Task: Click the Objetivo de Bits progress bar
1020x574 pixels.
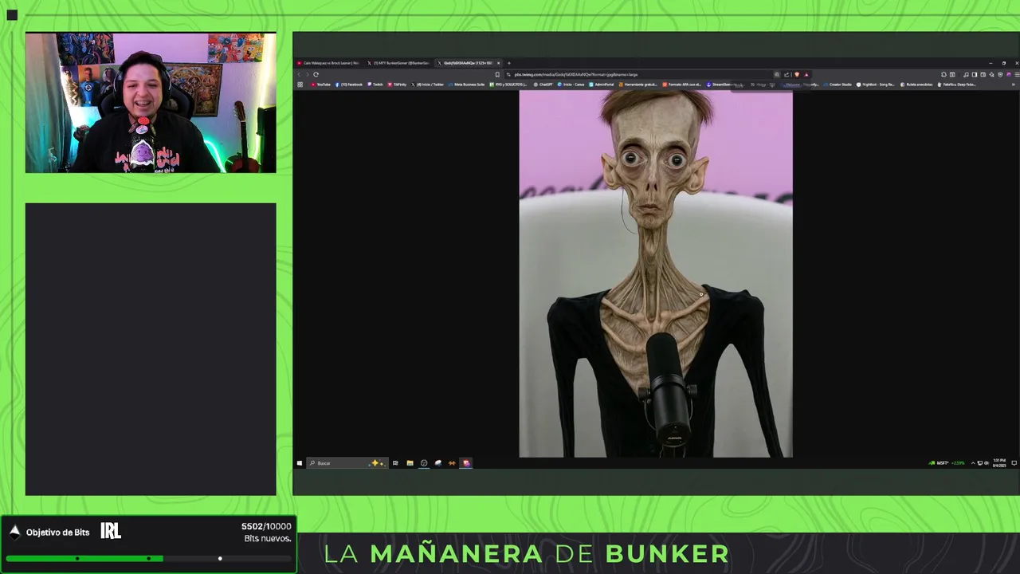Action: click(149, 558)
